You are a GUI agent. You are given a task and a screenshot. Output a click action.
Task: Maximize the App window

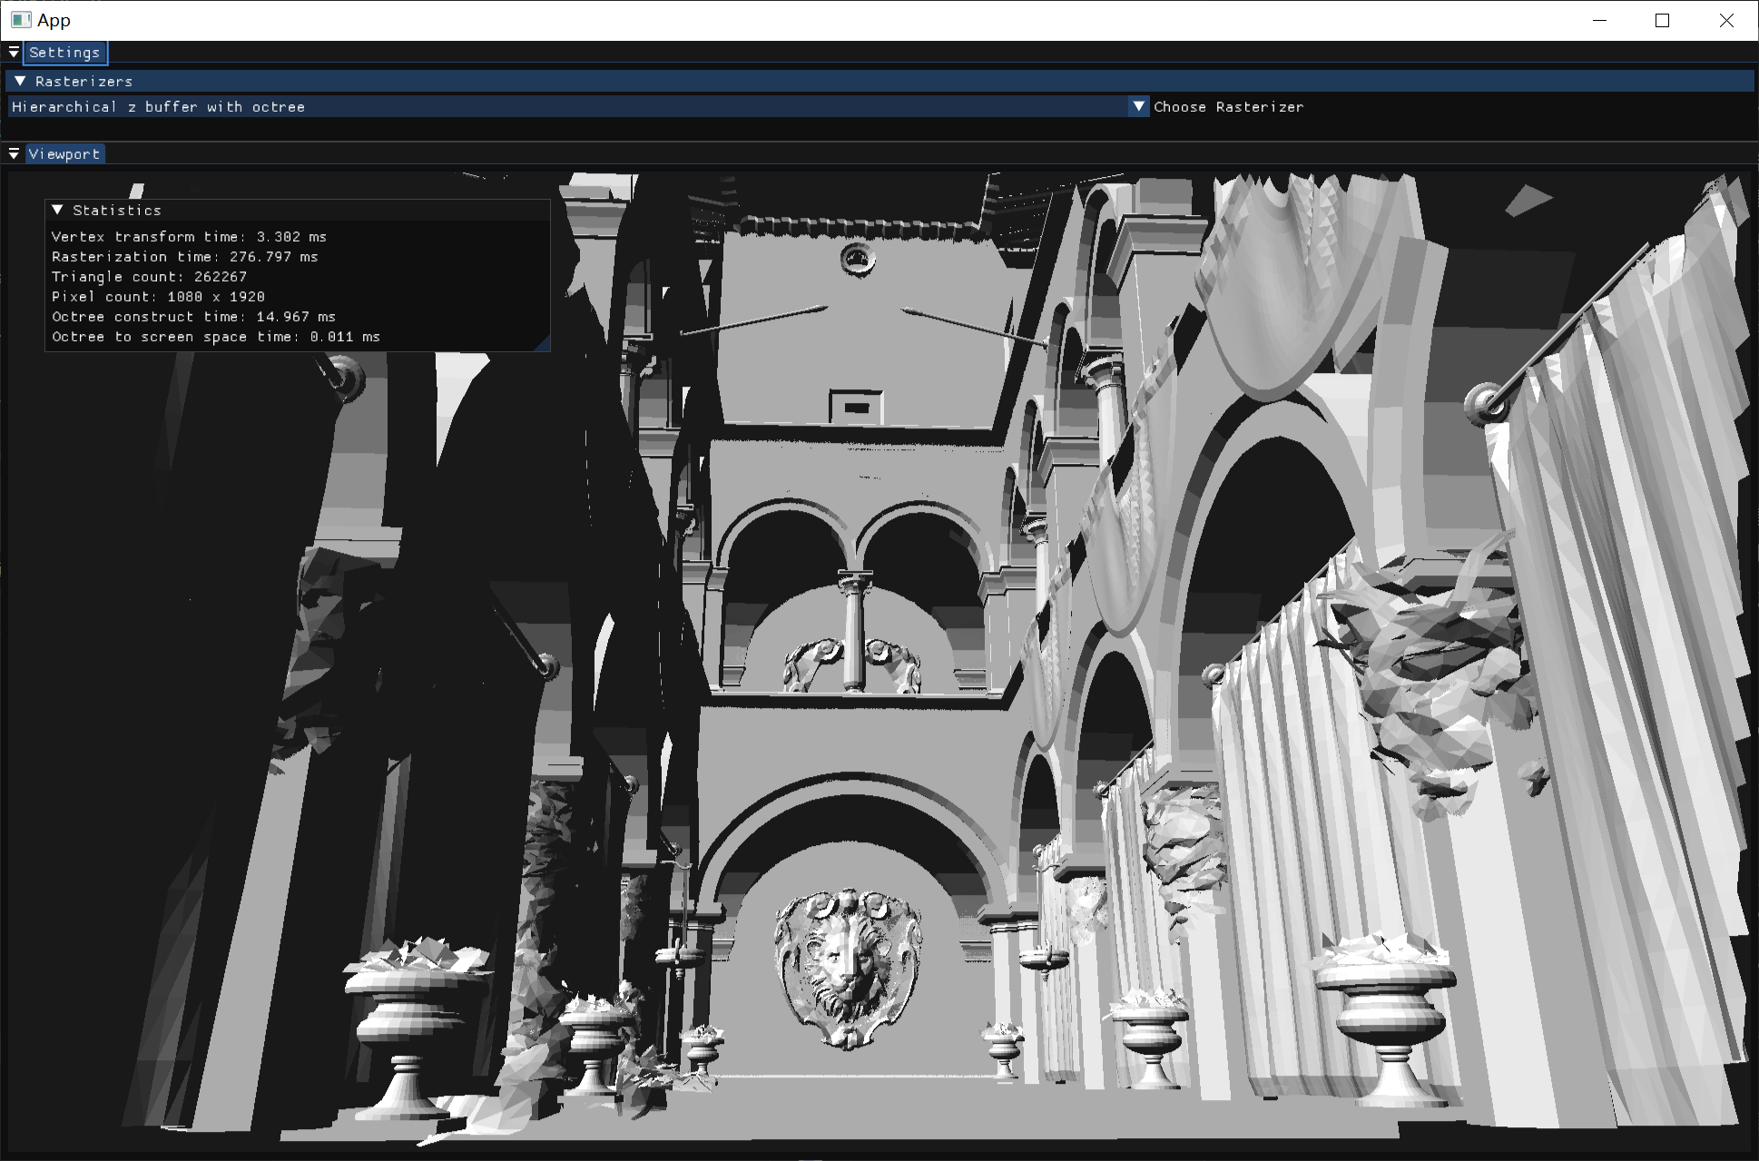coord(1662,20)
